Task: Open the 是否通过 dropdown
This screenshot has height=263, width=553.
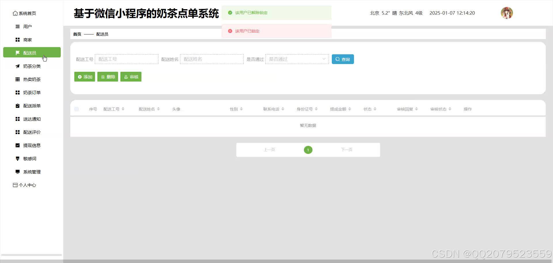Action: coord(297,59)
